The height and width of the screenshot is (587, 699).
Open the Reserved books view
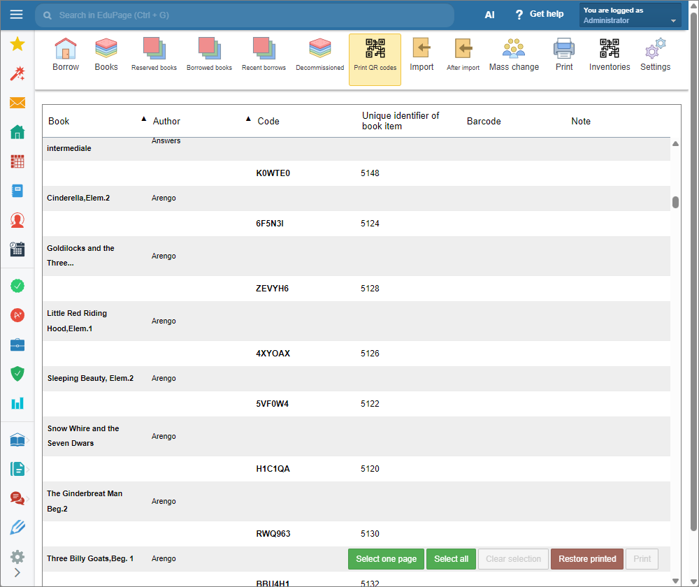point(154,55)
